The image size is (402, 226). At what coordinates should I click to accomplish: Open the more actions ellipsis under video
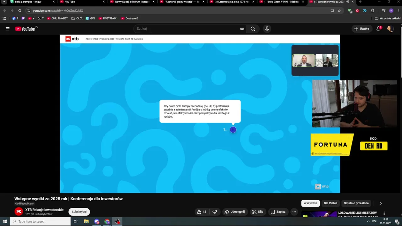294,212
